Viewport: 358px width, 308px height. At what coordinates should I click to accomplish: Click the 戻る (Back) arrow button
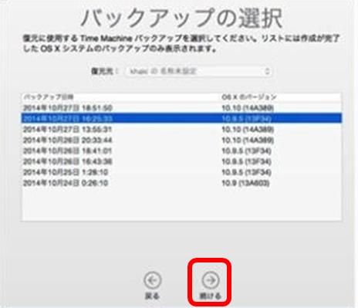click(x=153, y=280)
